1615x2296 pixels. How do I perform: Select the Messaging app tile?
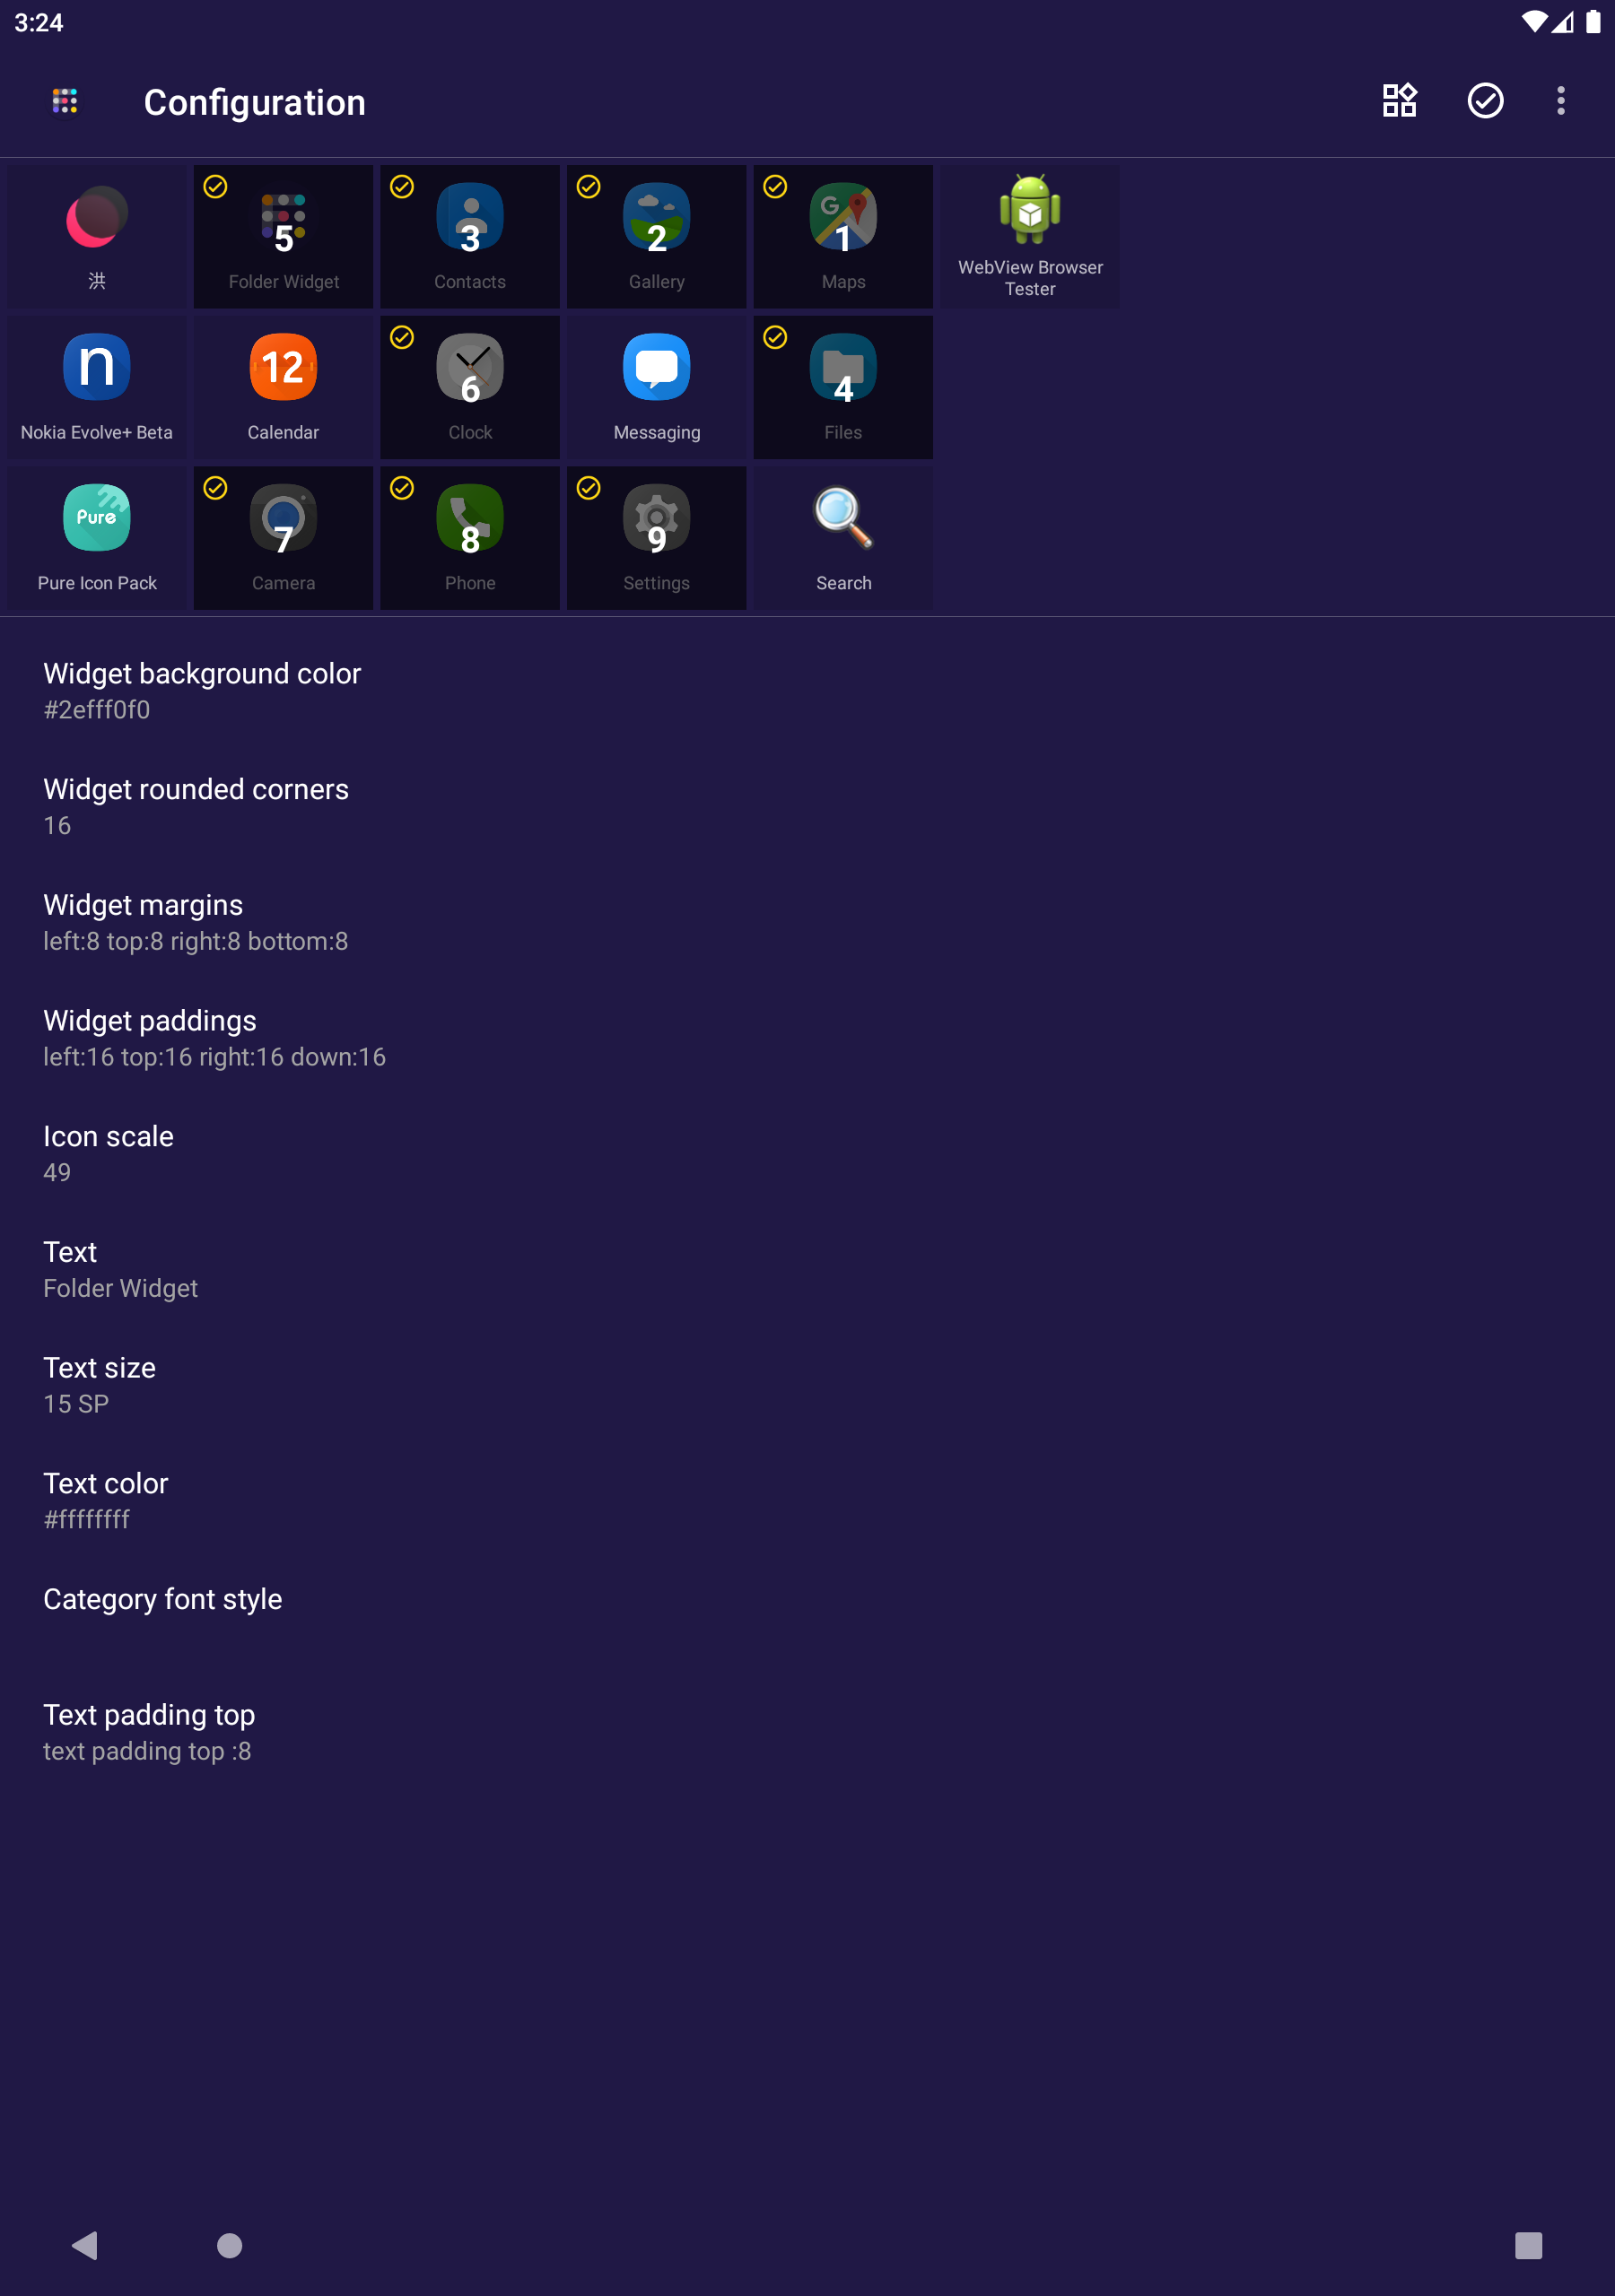[657, 387]
